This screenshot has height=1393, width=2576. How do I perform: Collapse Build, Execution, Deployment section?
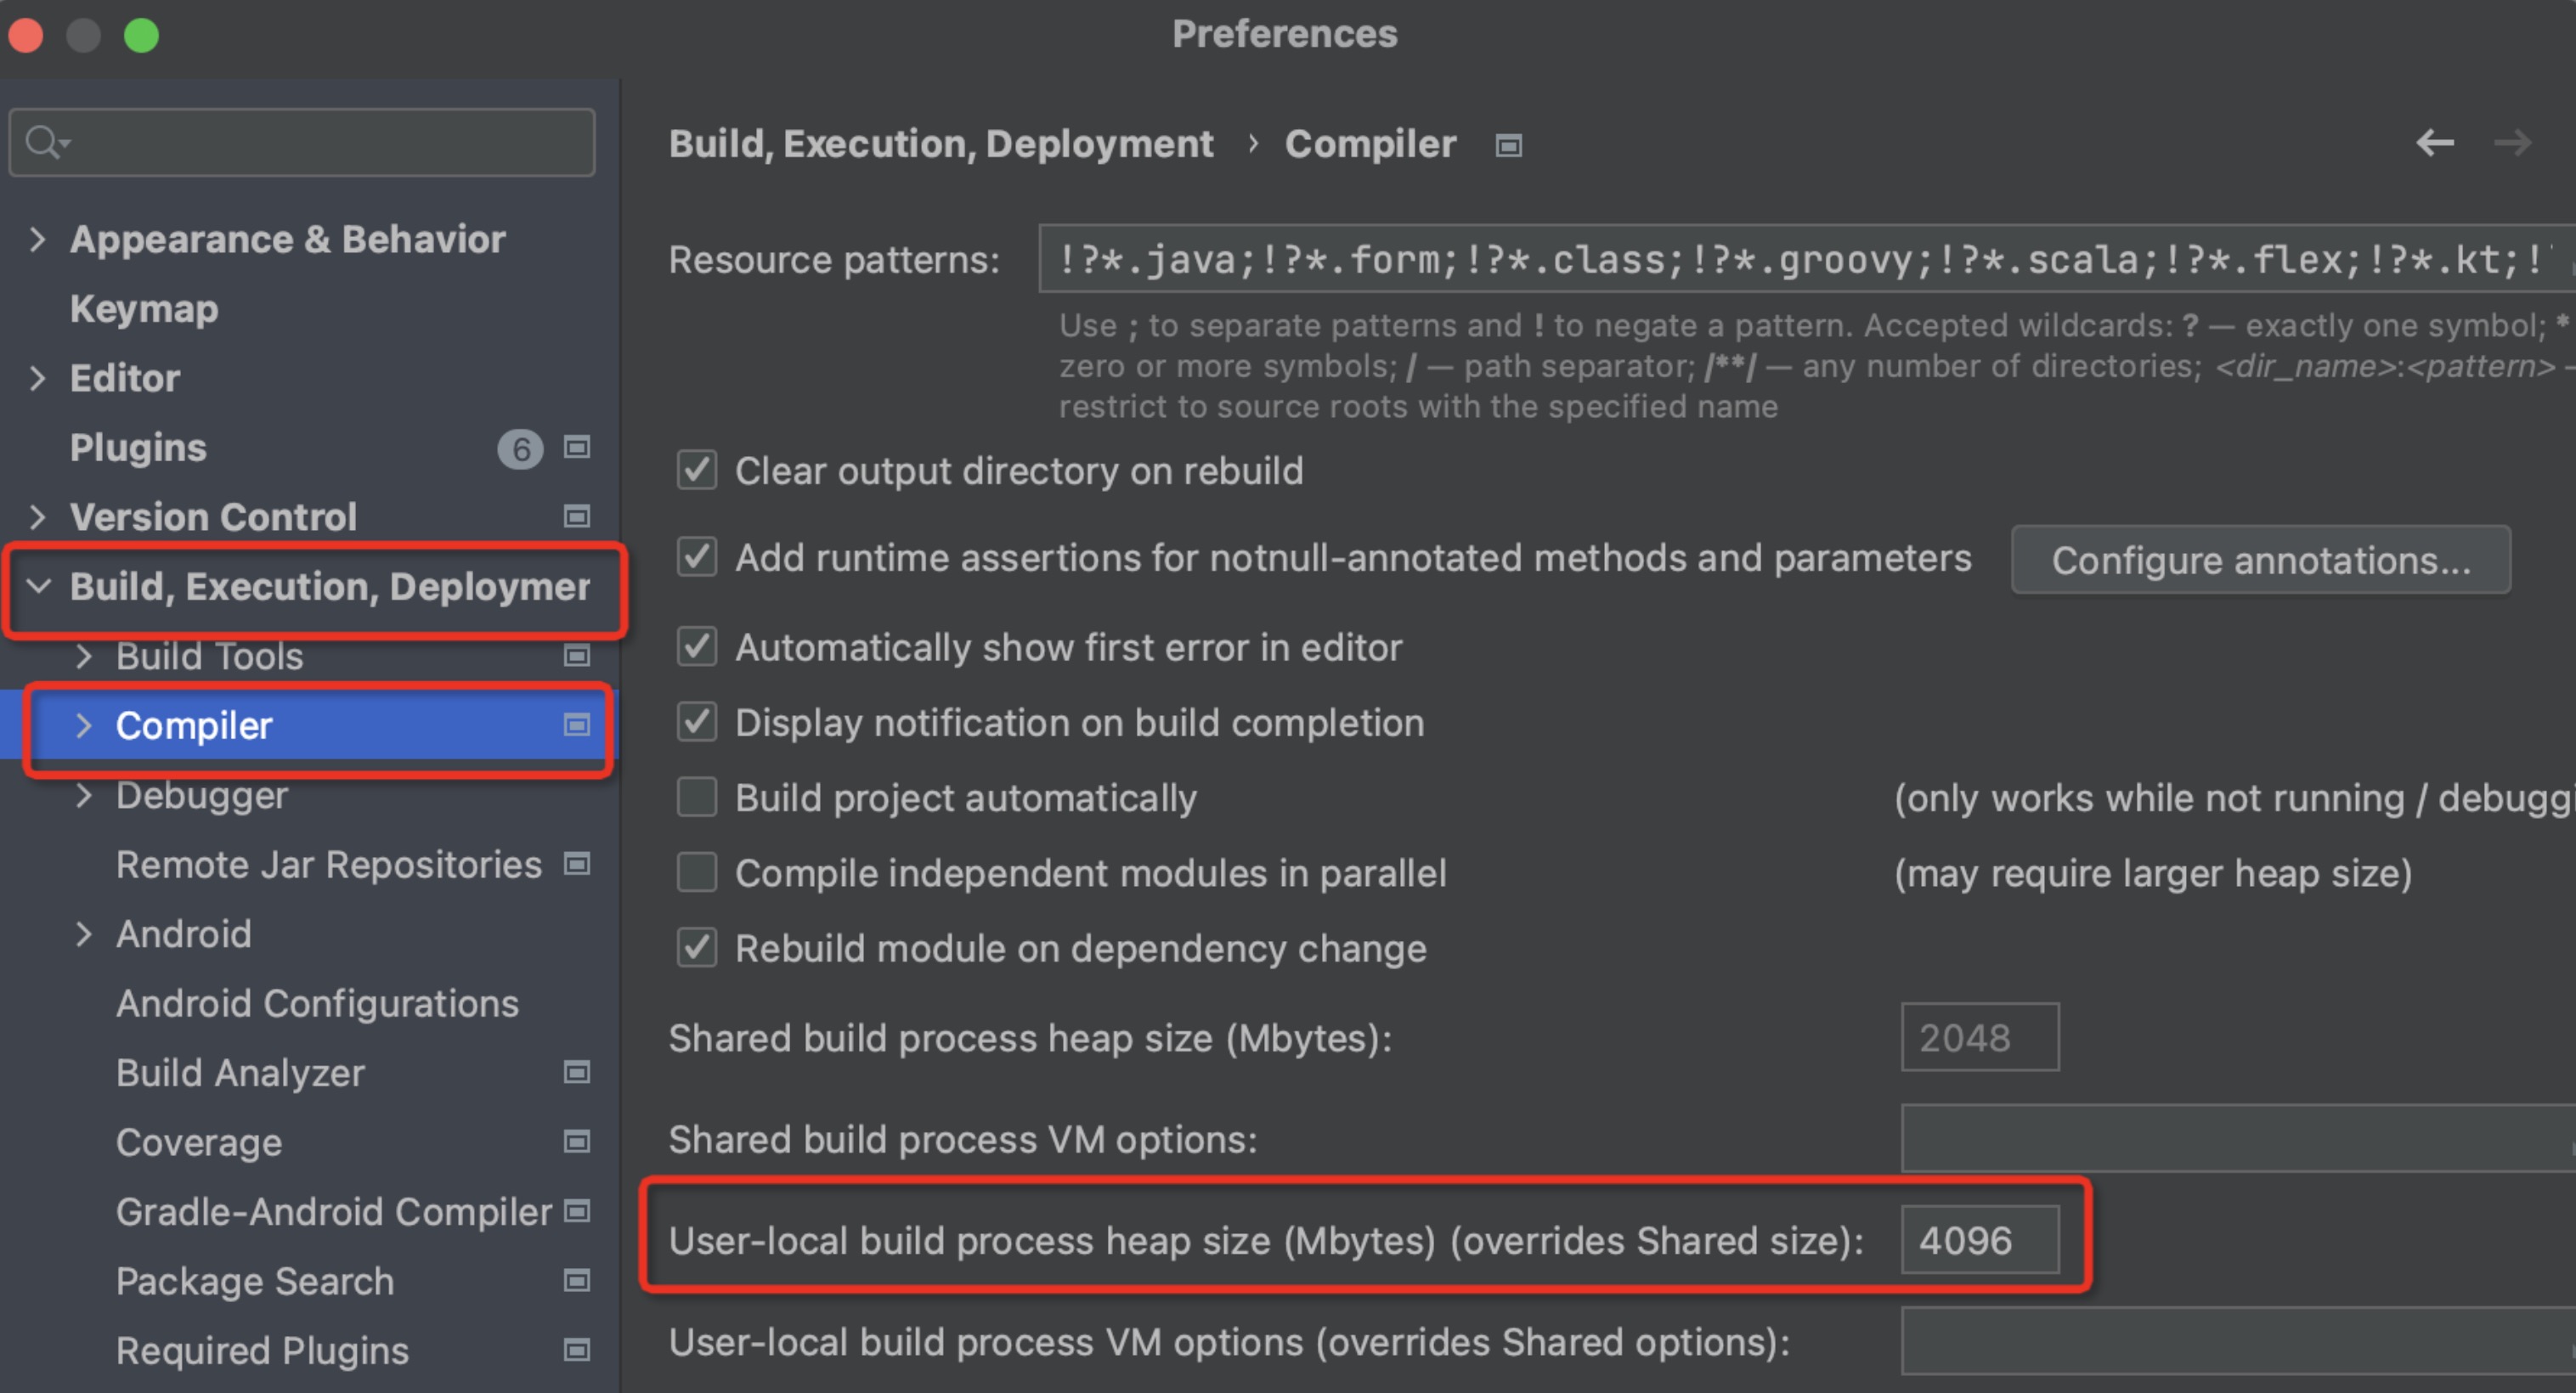tap(38, 586)
